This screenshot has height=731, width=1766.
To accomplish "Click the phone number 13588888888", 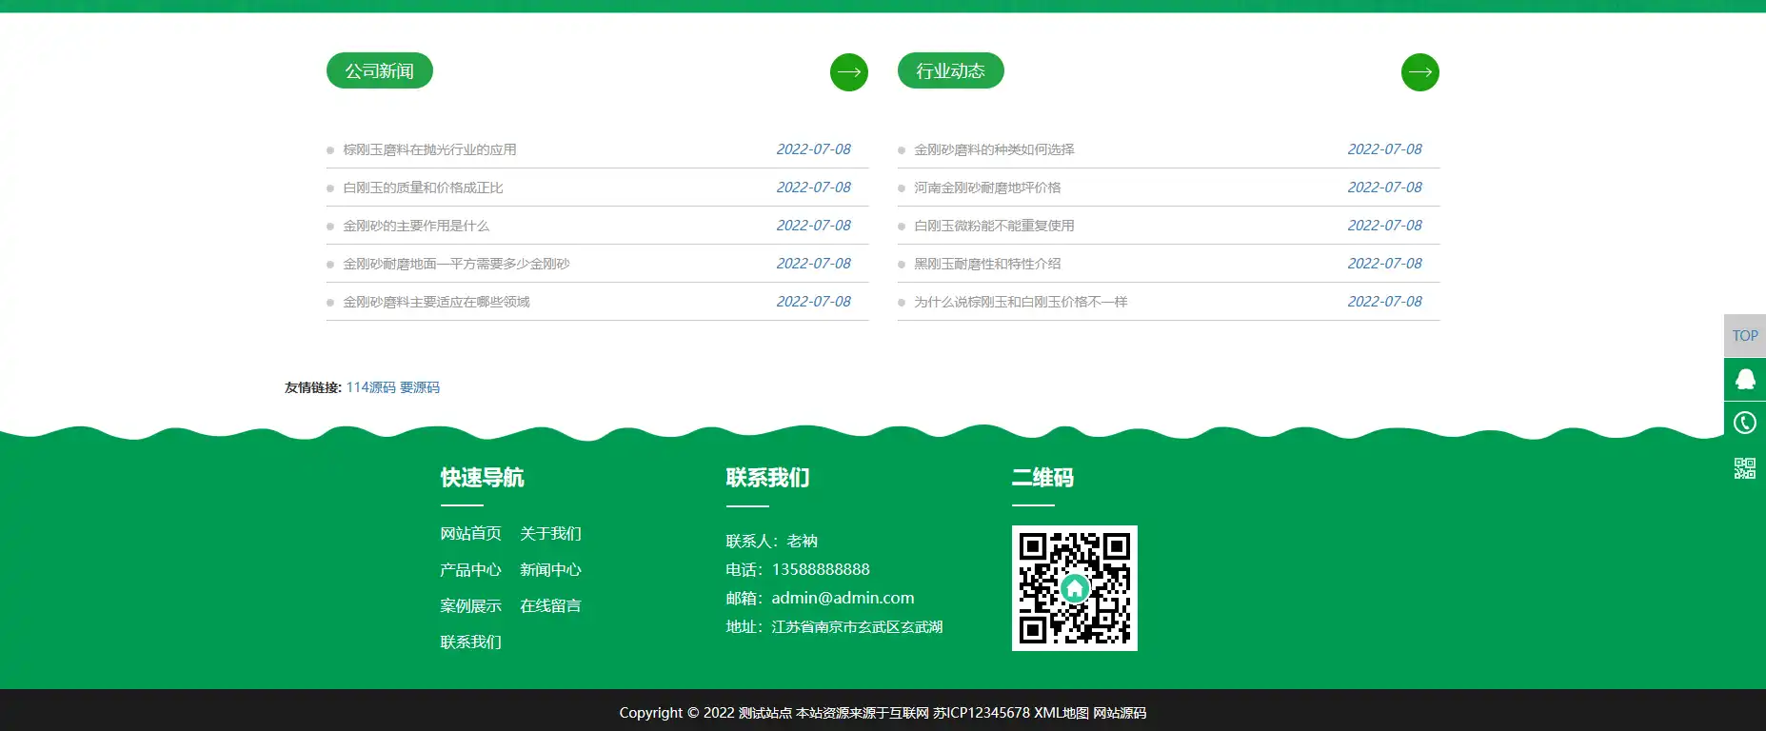I will click(821, 569).
